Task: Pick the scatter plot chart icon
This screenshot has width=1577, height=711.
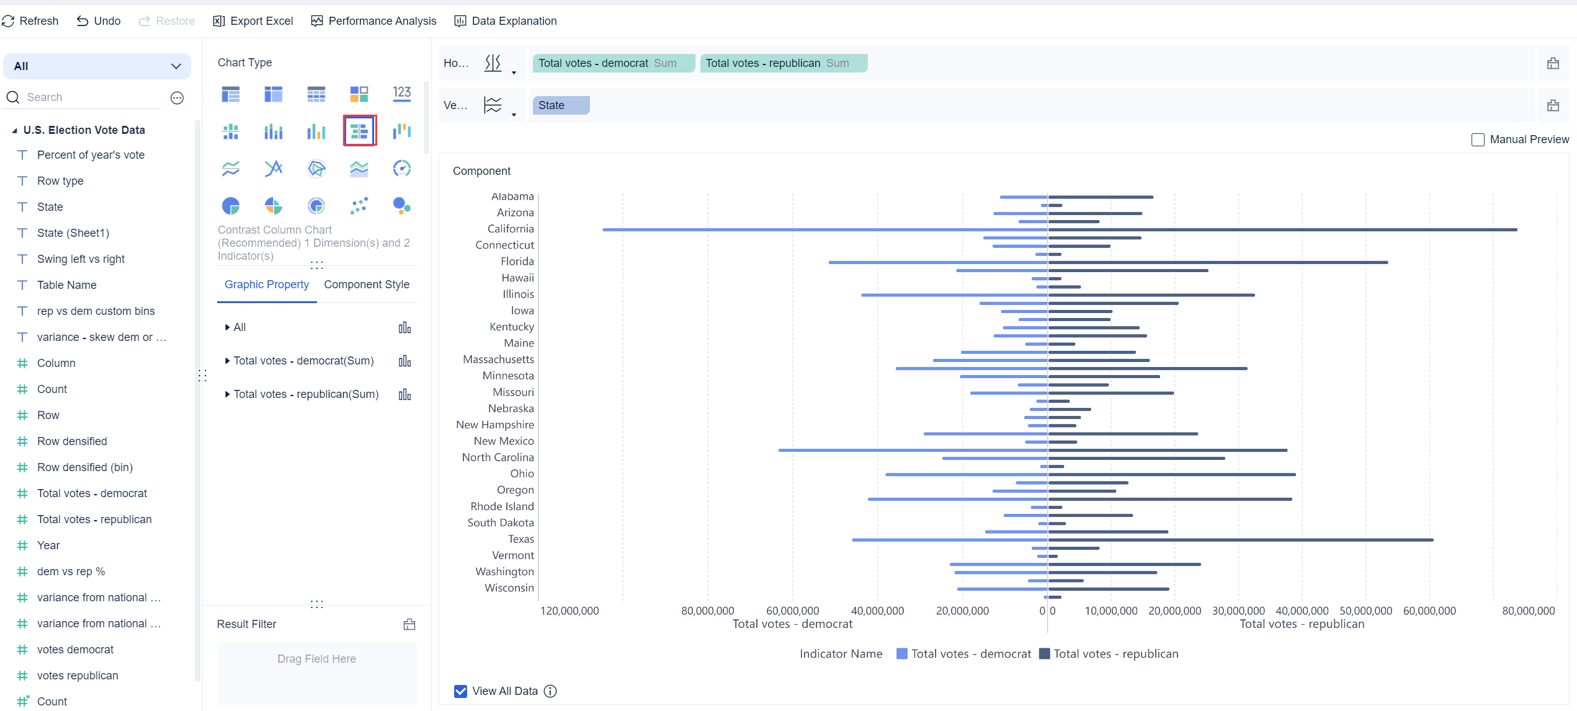Action: [359, 206]
